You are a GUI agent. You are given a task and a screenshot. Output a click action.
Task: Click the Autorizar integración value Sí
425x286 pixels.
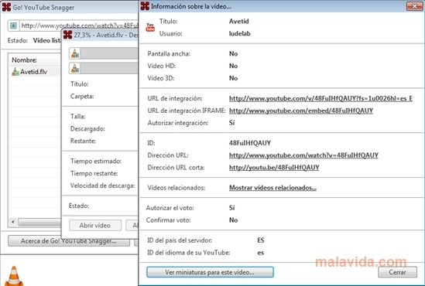(x=231, y=123)
